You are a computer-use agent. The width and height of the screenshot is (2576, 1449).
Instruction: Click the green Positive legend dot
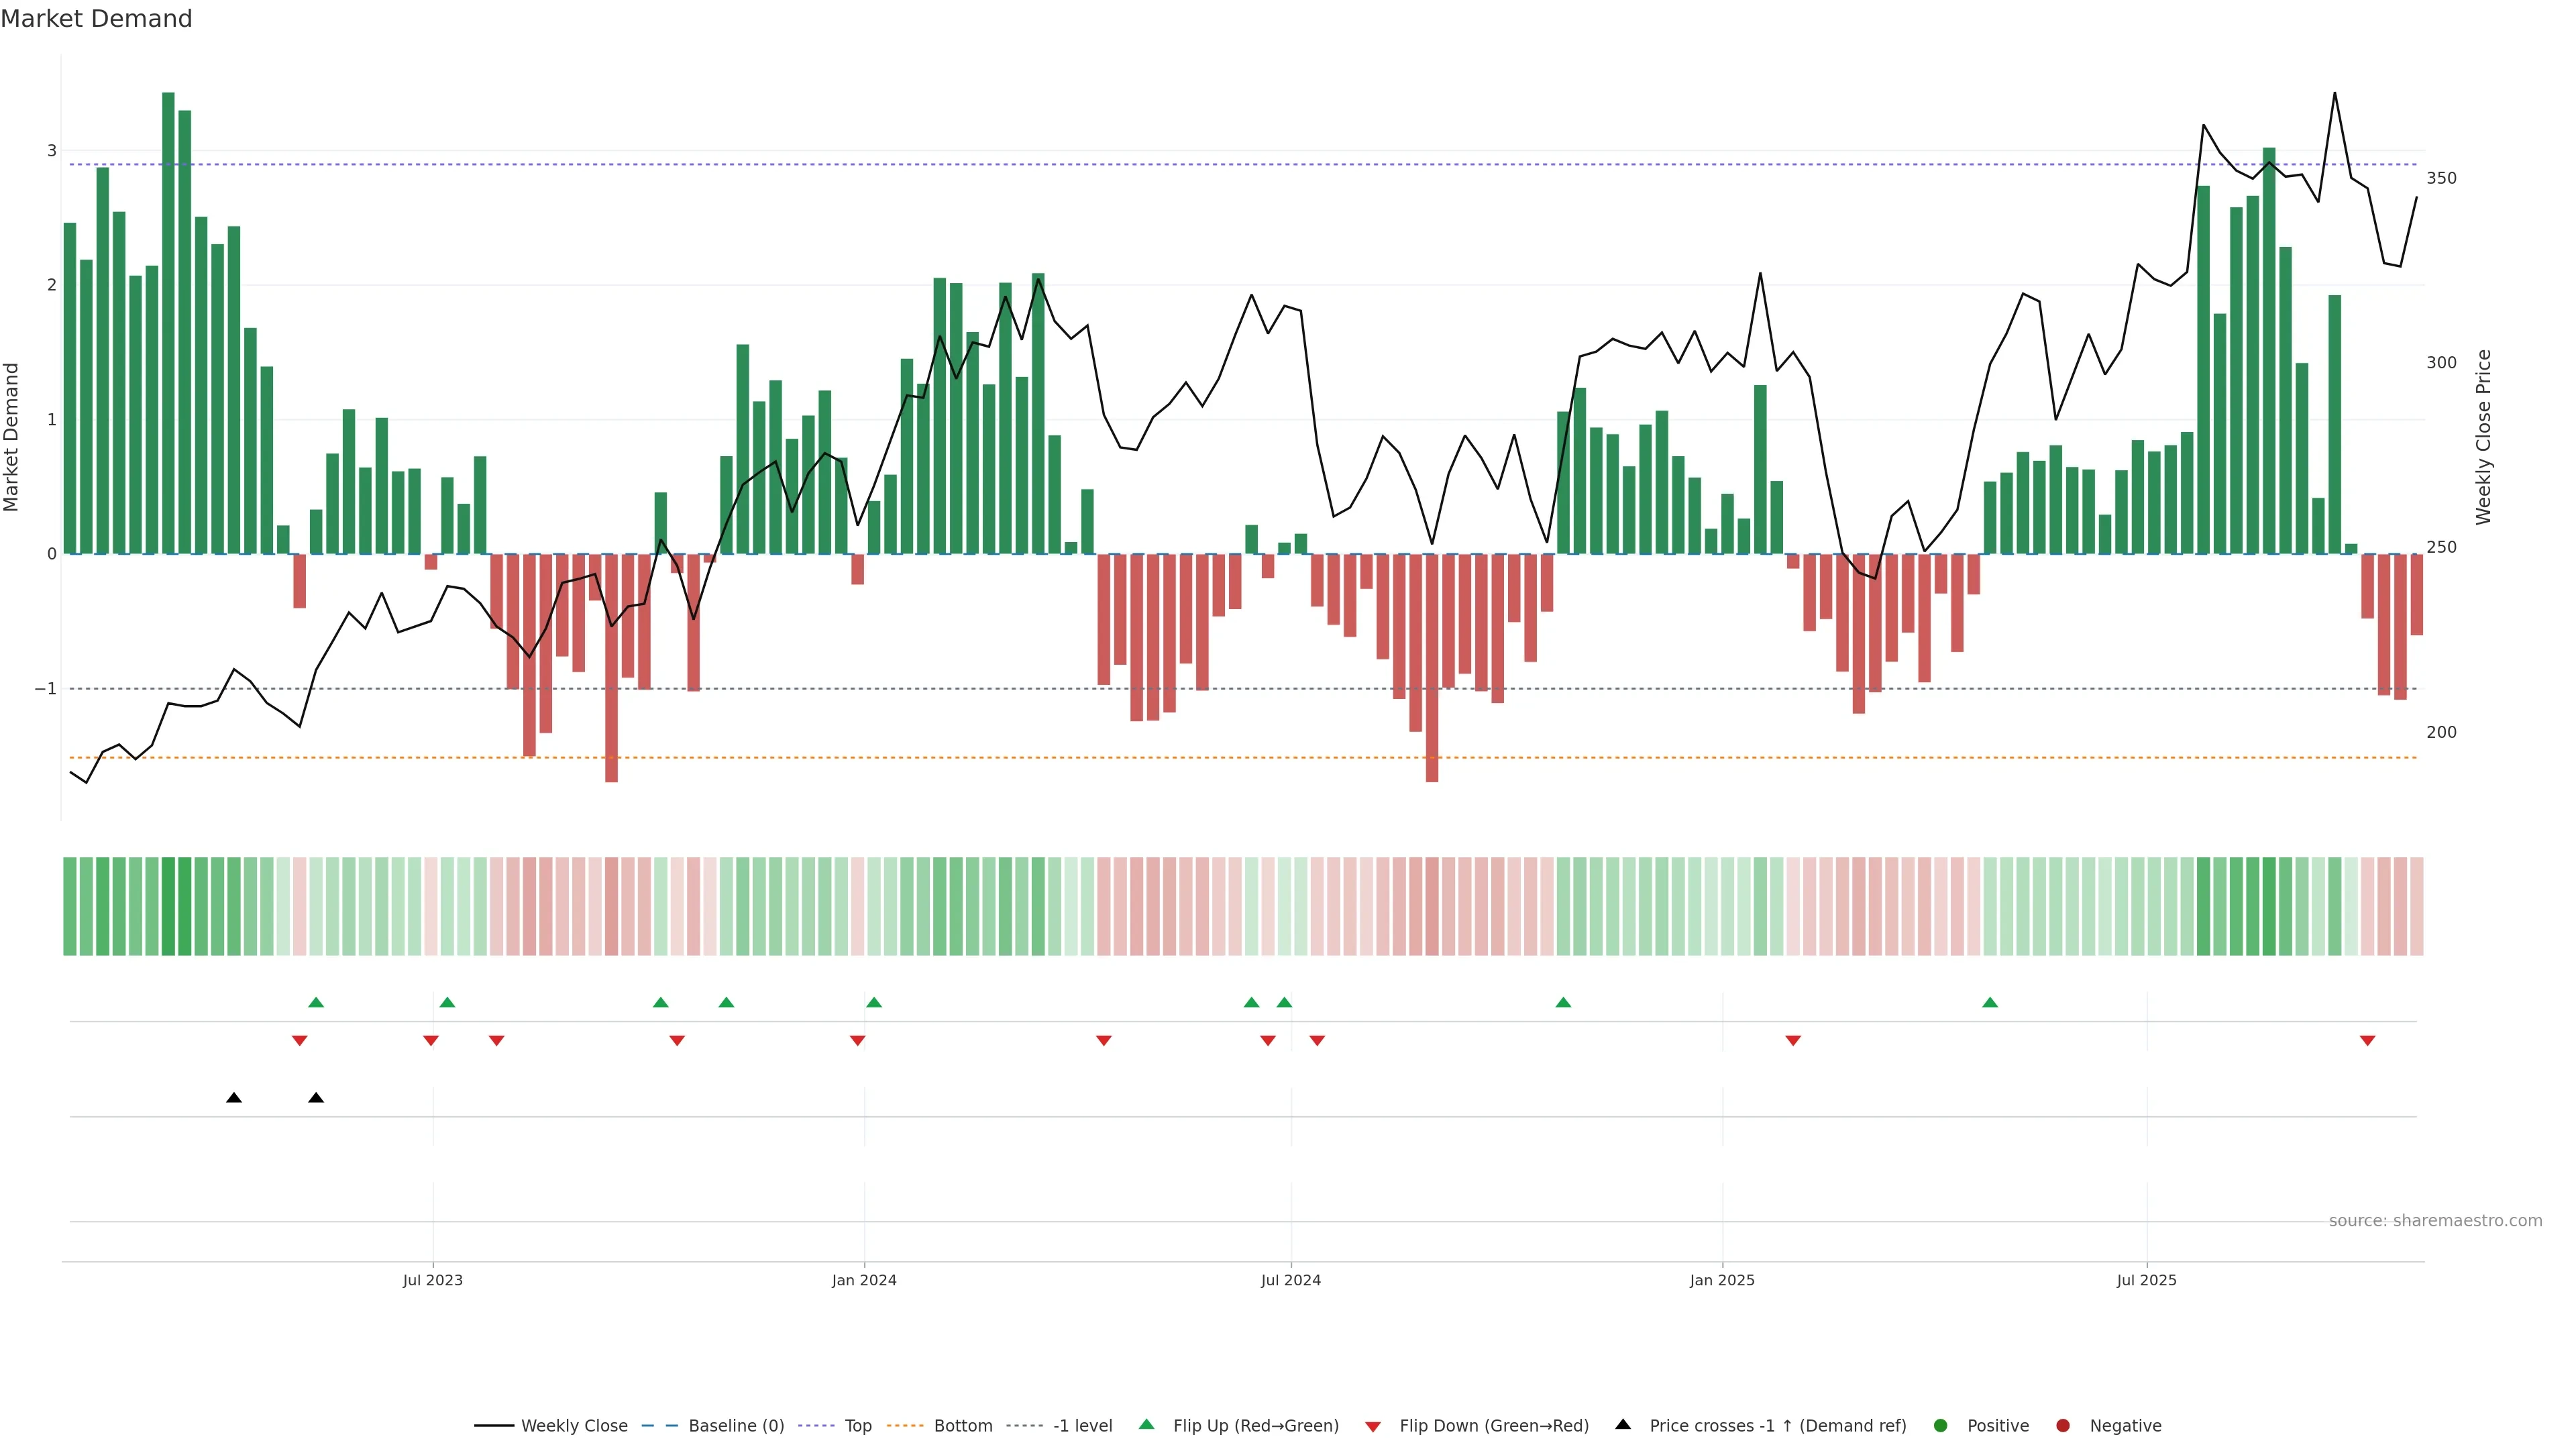pyautogui.click(x=1941, y=1426)
